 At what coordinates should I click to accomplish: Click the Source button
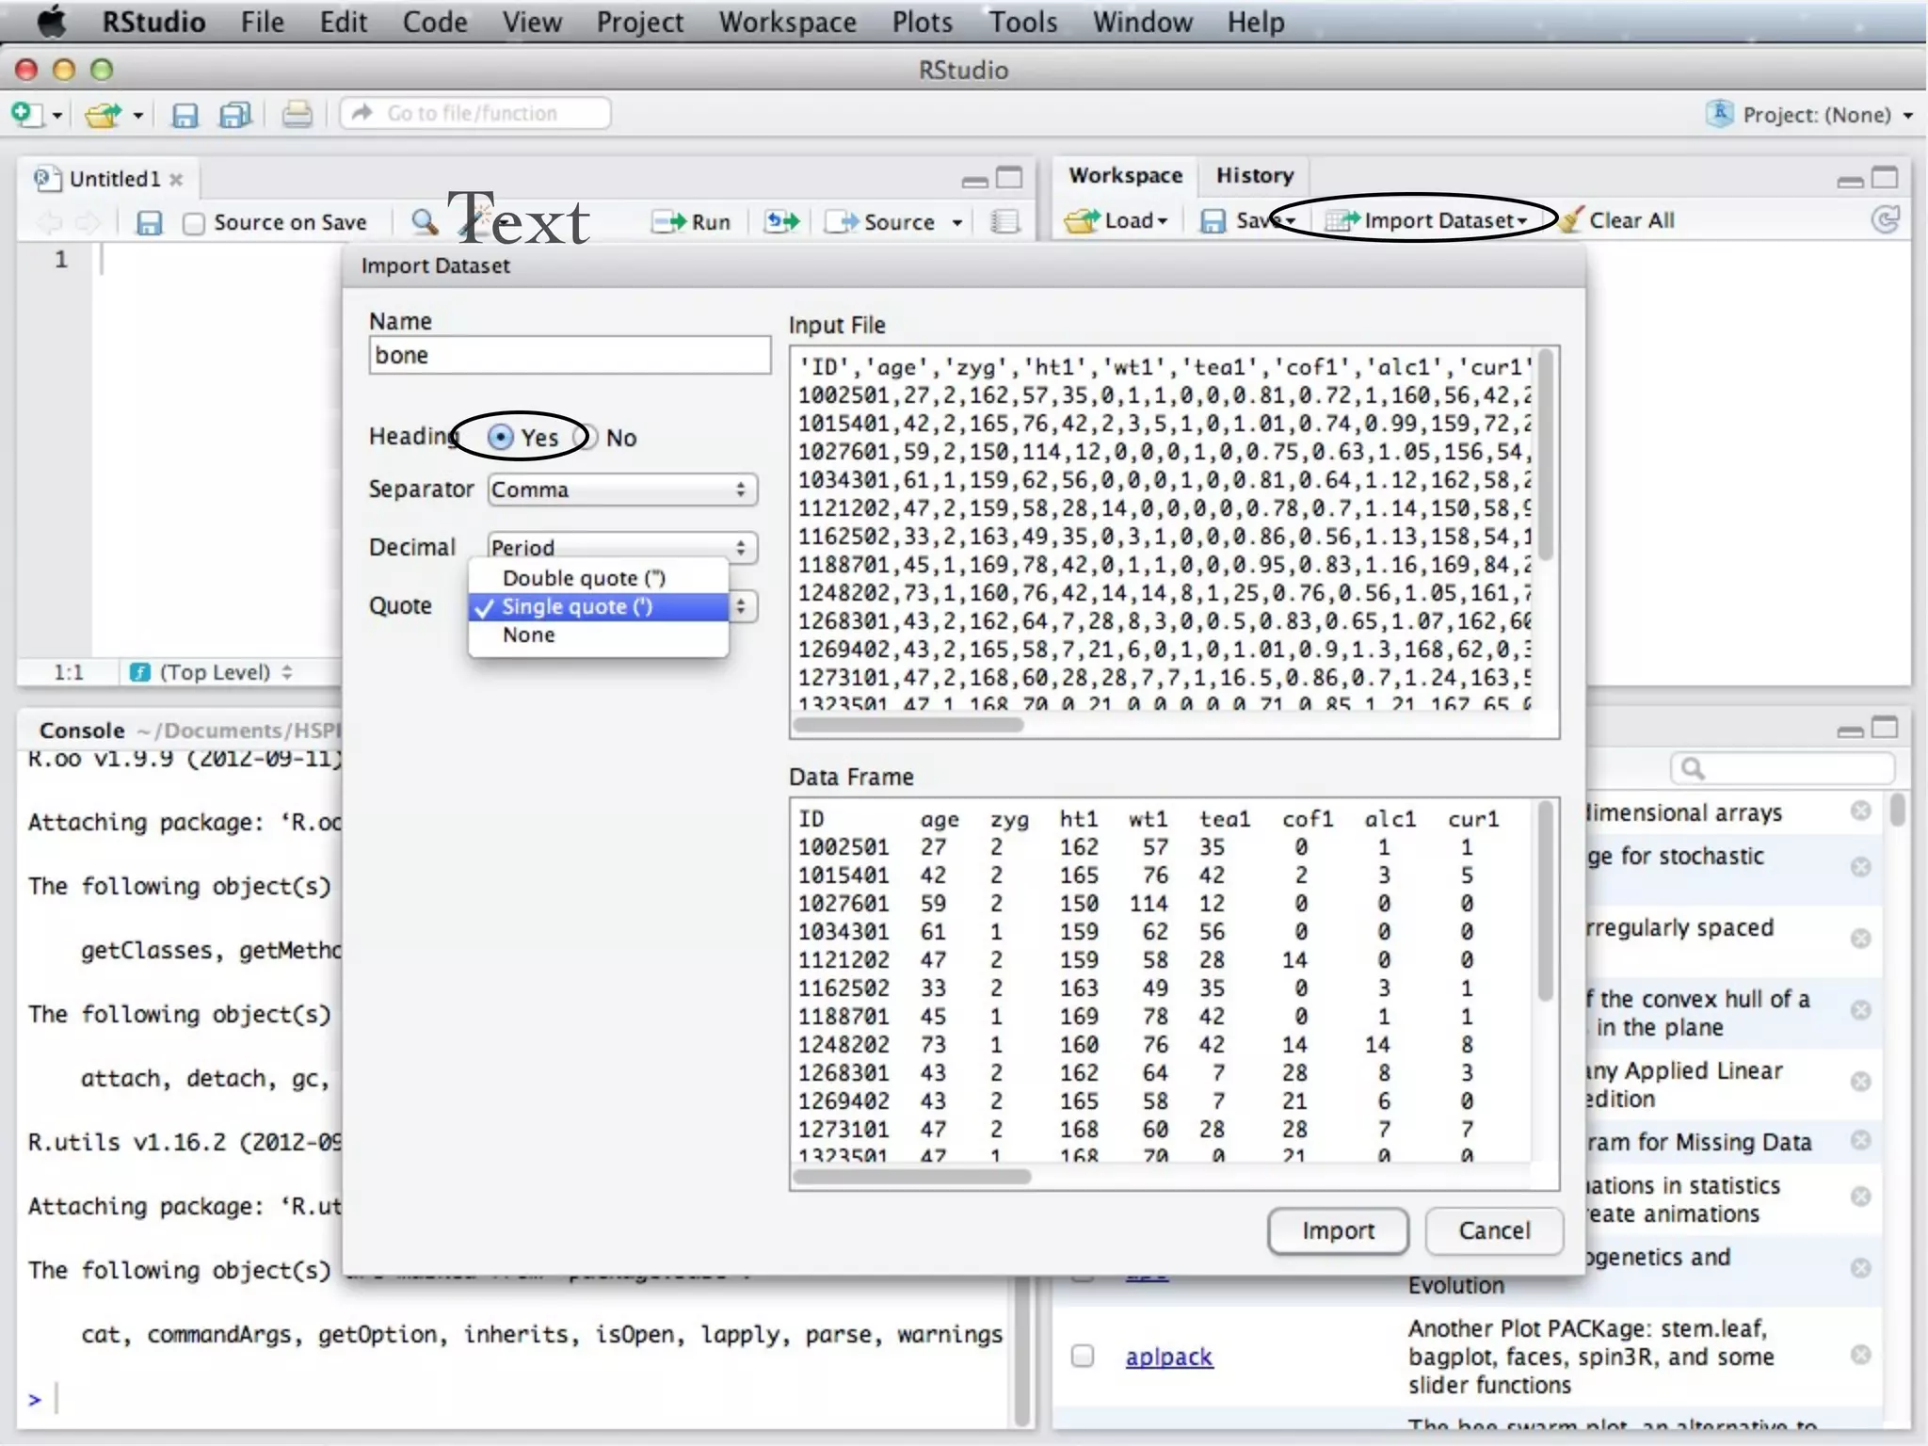click(x=881, y=222)
